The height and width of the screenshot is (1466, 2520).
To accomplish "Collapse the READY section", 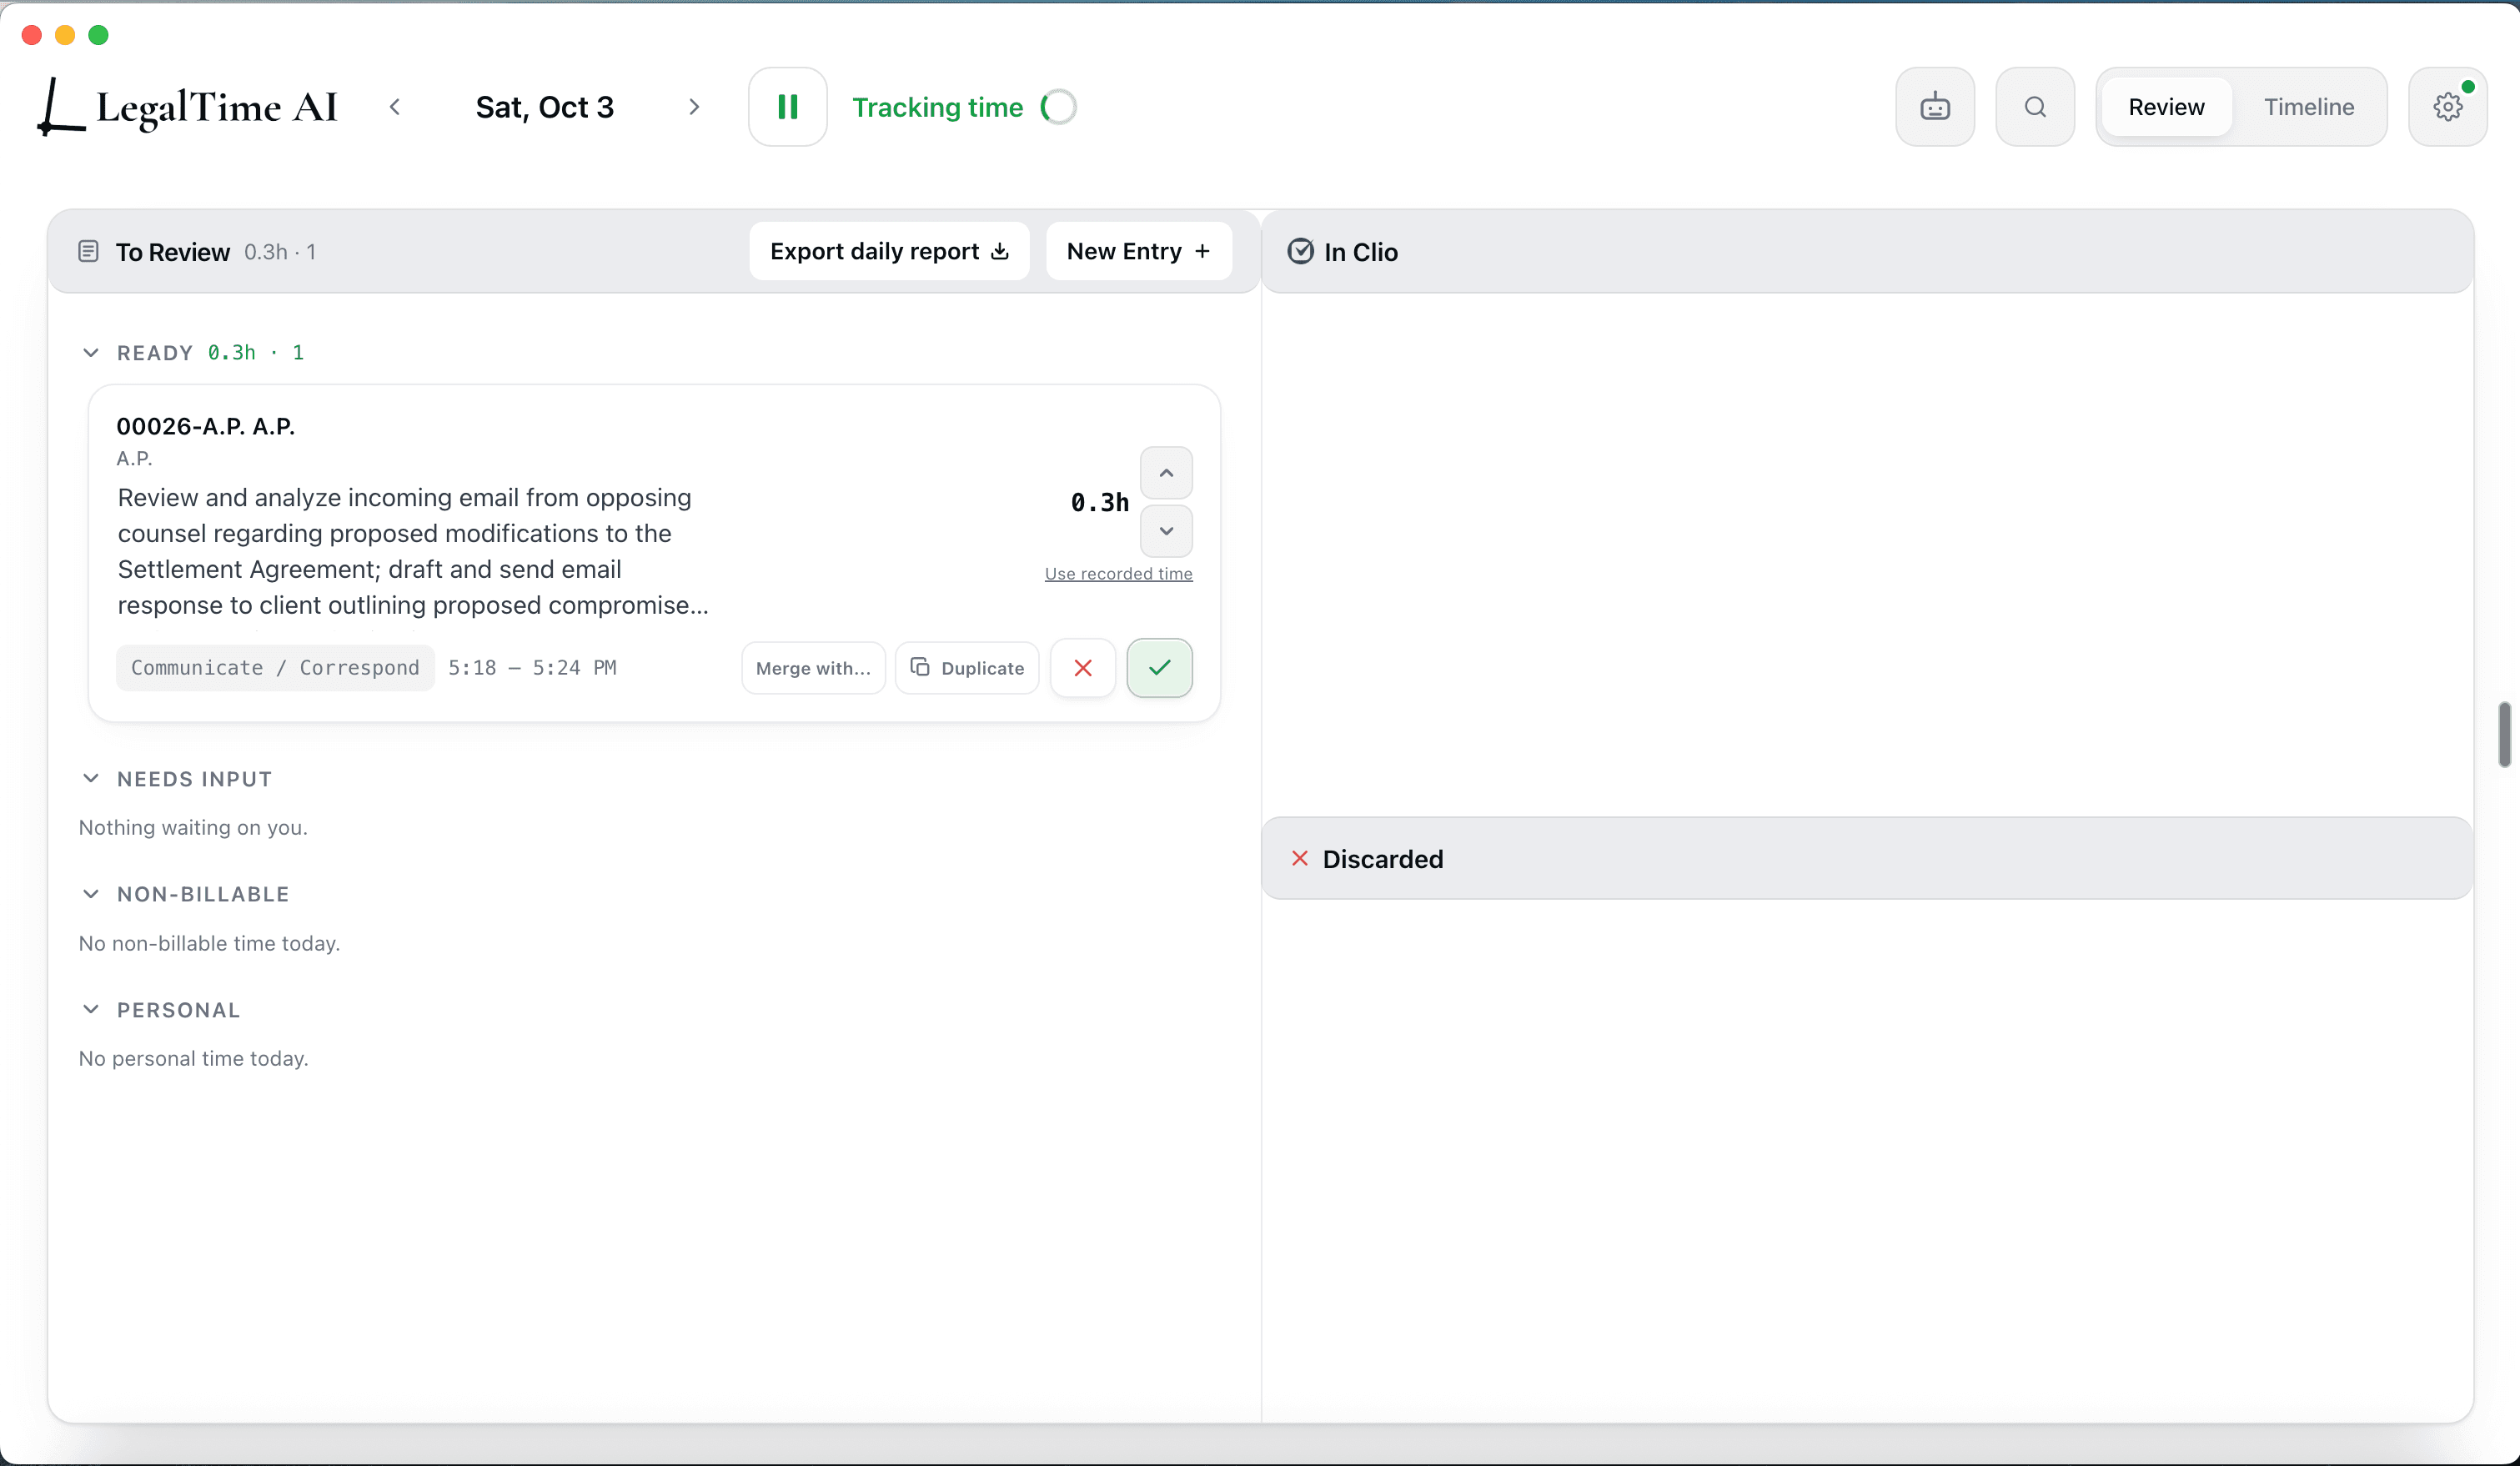I will pos(91,353).
